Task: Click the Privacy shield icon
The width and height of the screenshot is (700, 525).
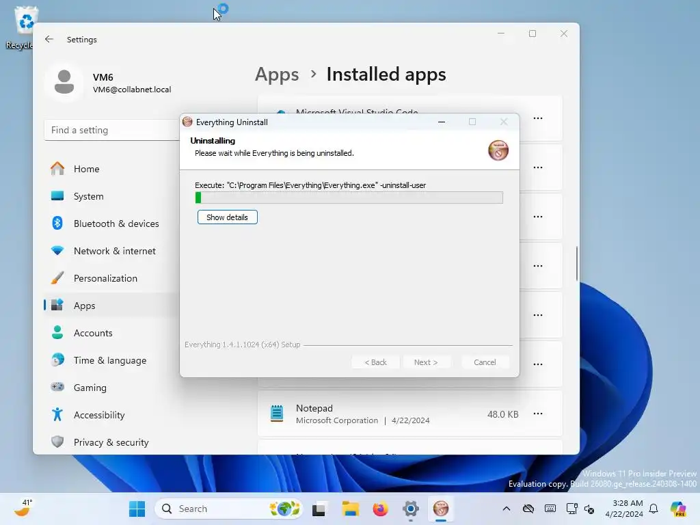Action: coord(57,442)
